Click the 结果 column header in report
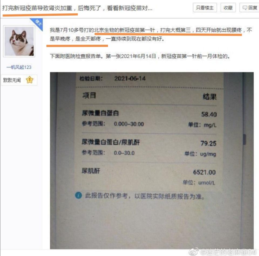 pos(210,97)
